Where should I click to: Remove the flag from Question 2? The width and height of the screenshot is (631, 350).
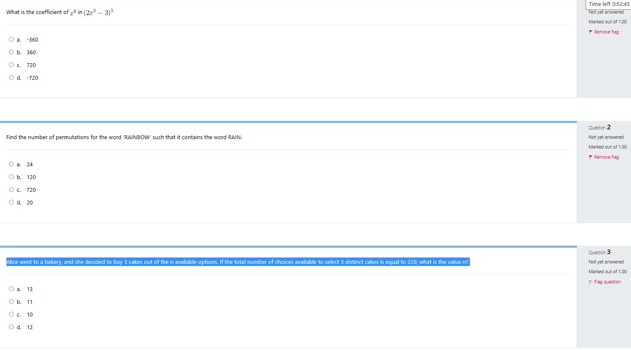point(604,157)
